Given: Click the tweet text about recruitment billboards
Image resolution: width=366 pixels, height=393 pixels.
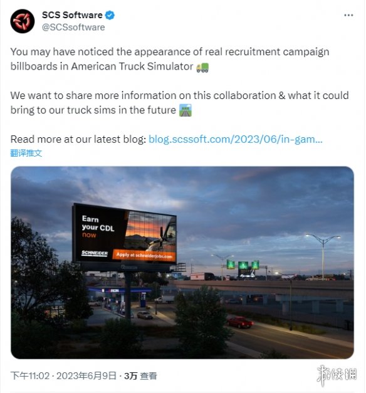Looking at the screenshot, I should [x=170, y=59].
